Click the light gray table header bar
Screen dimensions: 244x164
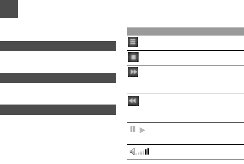186,31
